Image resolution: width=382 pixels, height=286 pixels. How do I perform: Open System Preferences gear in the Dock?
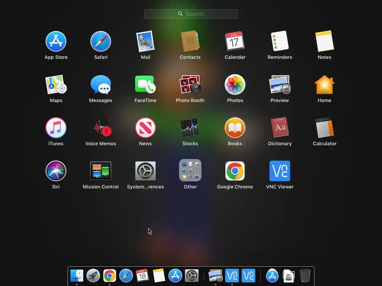click(191, 276)
